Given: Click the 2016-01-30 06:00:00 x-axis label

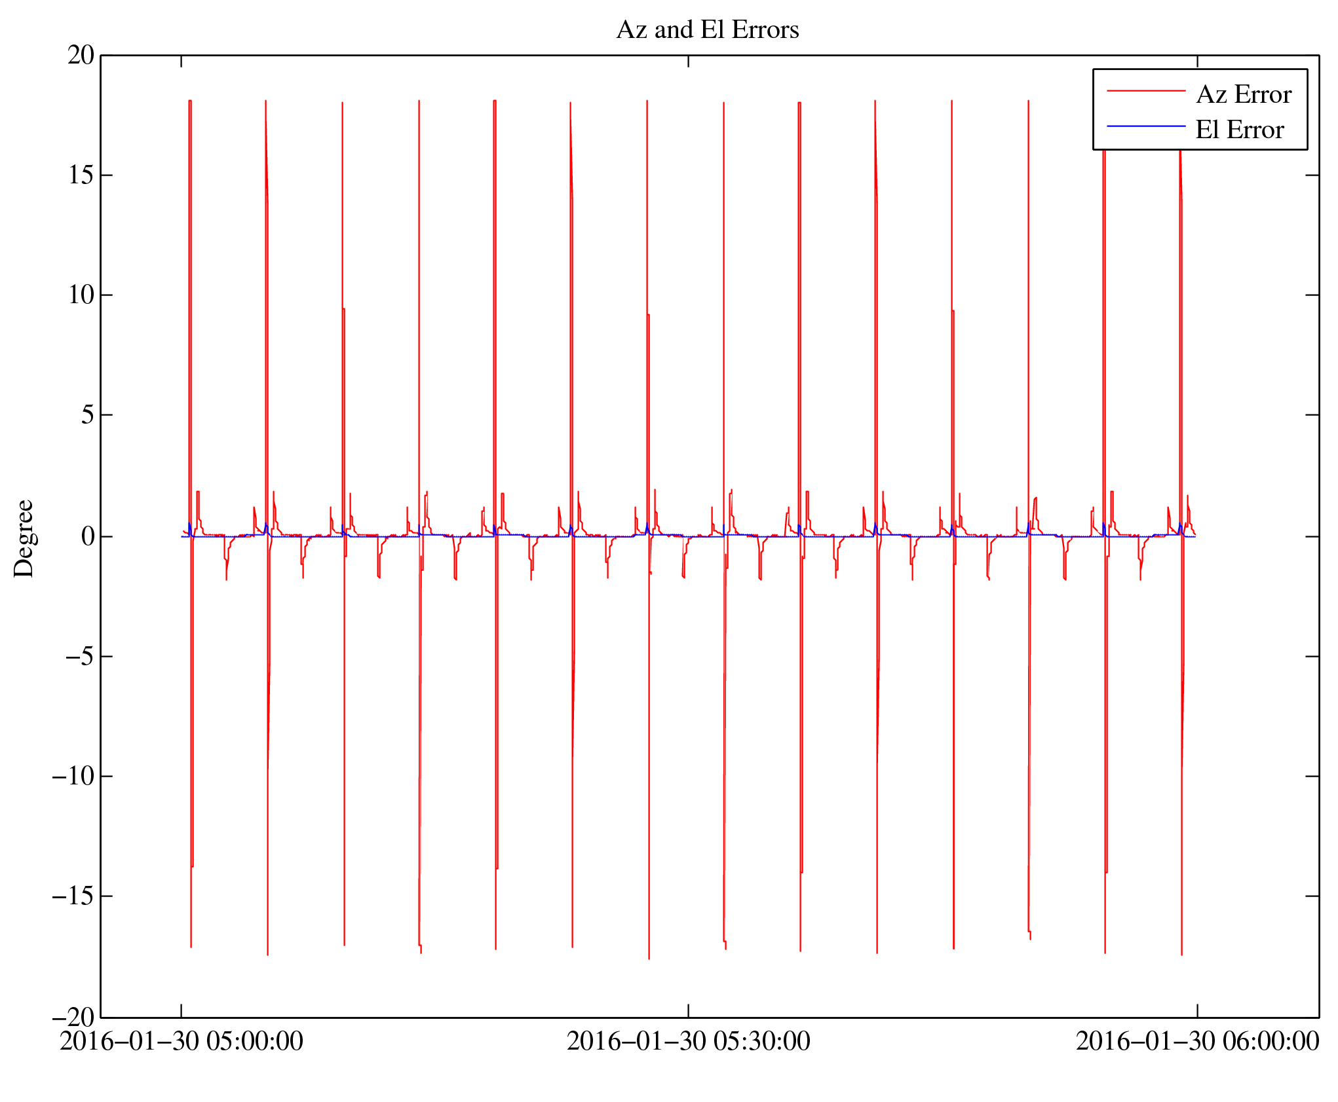Looking at the screenshot, I should [x=1197, y=1041].
